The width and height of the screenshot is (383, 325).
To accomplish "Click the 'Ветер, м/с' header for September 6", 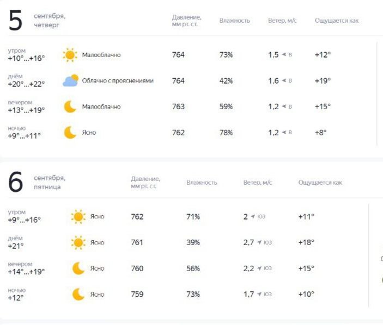I will pyautogui.click(x=258, y=183).
